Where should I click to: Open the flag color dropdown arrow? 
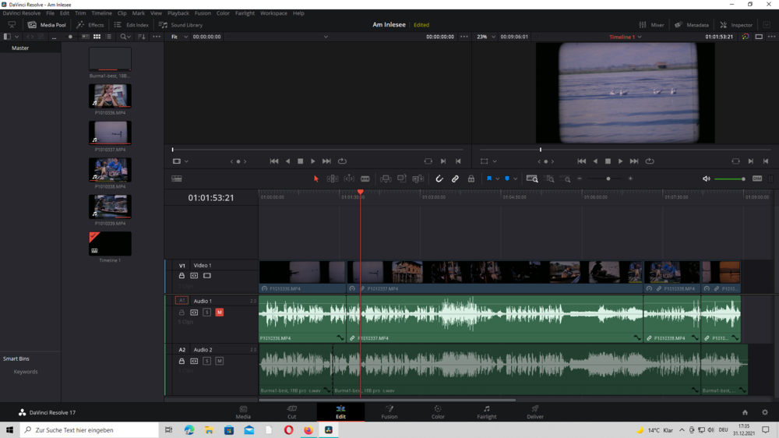click(497, 179)
